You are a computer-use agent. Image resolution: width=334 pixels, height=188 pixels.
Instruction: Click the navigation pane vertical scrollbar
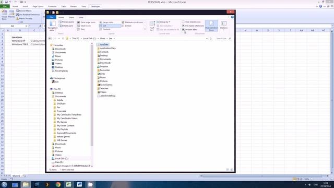tap(92, 96)
